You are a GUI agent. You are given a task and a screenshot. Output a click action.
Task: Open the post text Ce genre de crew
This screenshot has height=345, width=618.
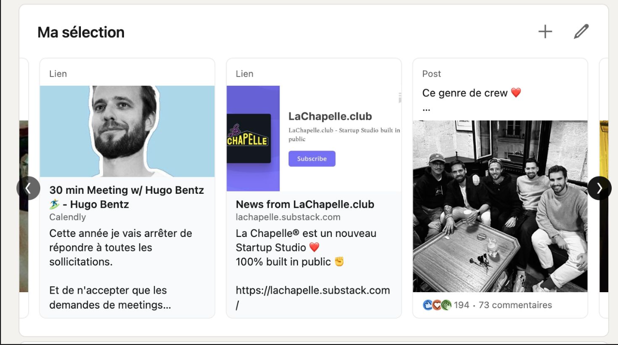[472, 93]
